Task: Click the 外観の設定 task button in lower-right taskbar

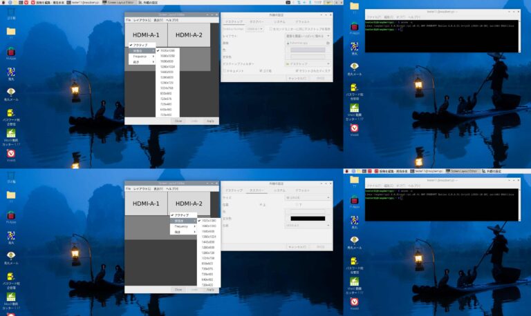Action: (492, 171)
